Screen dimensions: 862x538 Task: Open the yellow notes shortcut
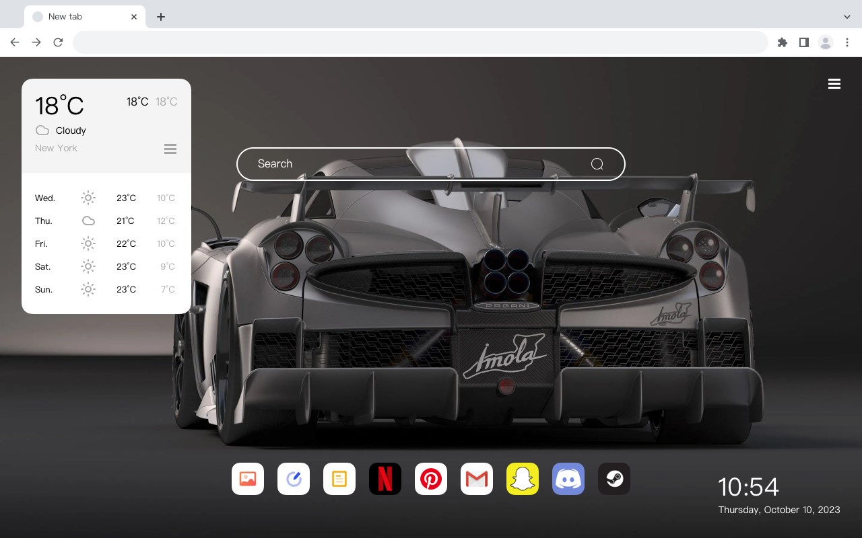pyautogui.click(x=339, y=479)
